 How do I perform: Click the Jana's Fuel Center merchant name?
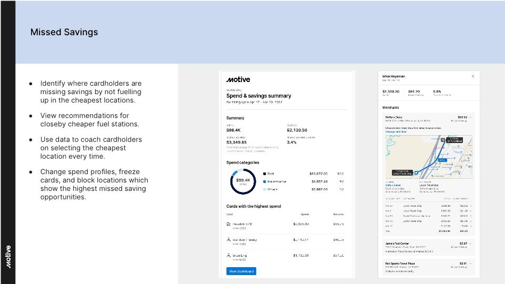click(x=397, y=244)
